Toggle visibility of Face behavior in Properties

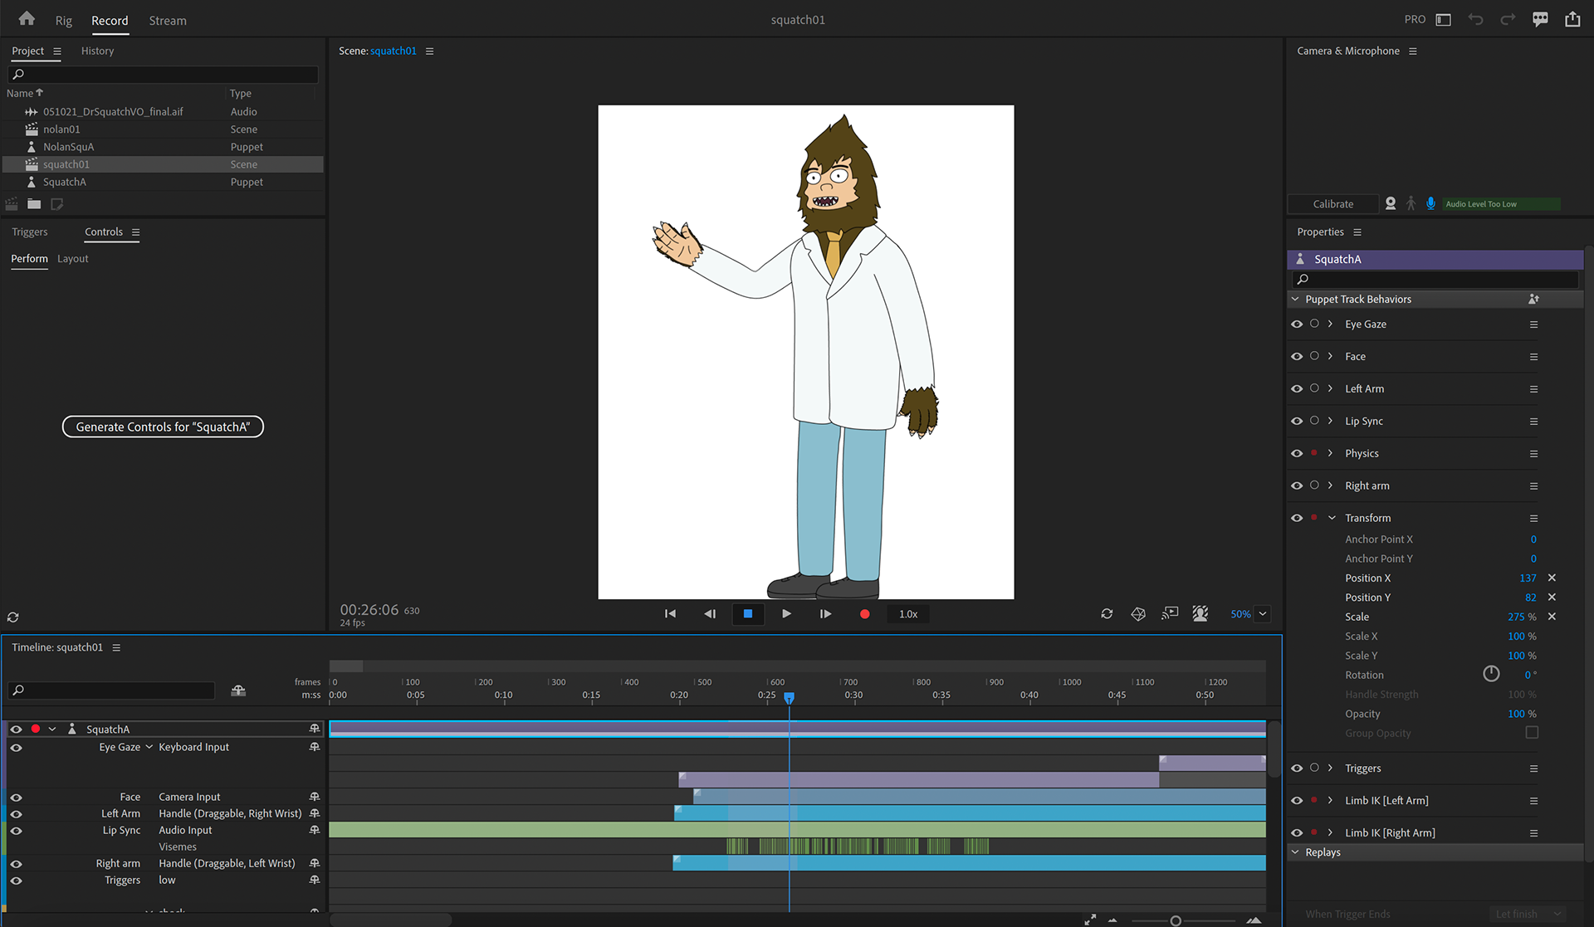pyautogui.click(x=1297, y=357)
